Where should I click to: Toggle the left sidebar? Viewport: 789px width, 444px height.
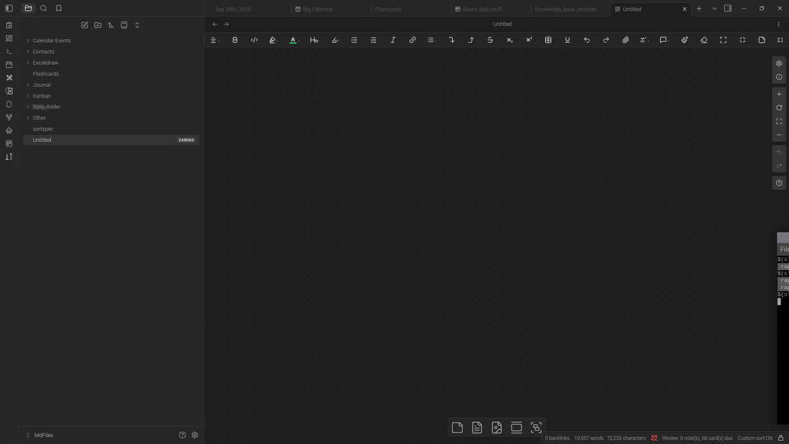9,8
